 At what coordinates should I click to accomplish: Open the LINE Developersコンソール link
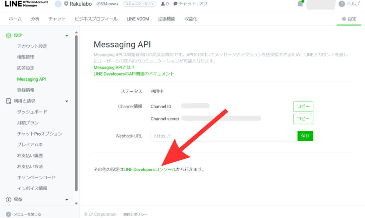pos(150,169)
